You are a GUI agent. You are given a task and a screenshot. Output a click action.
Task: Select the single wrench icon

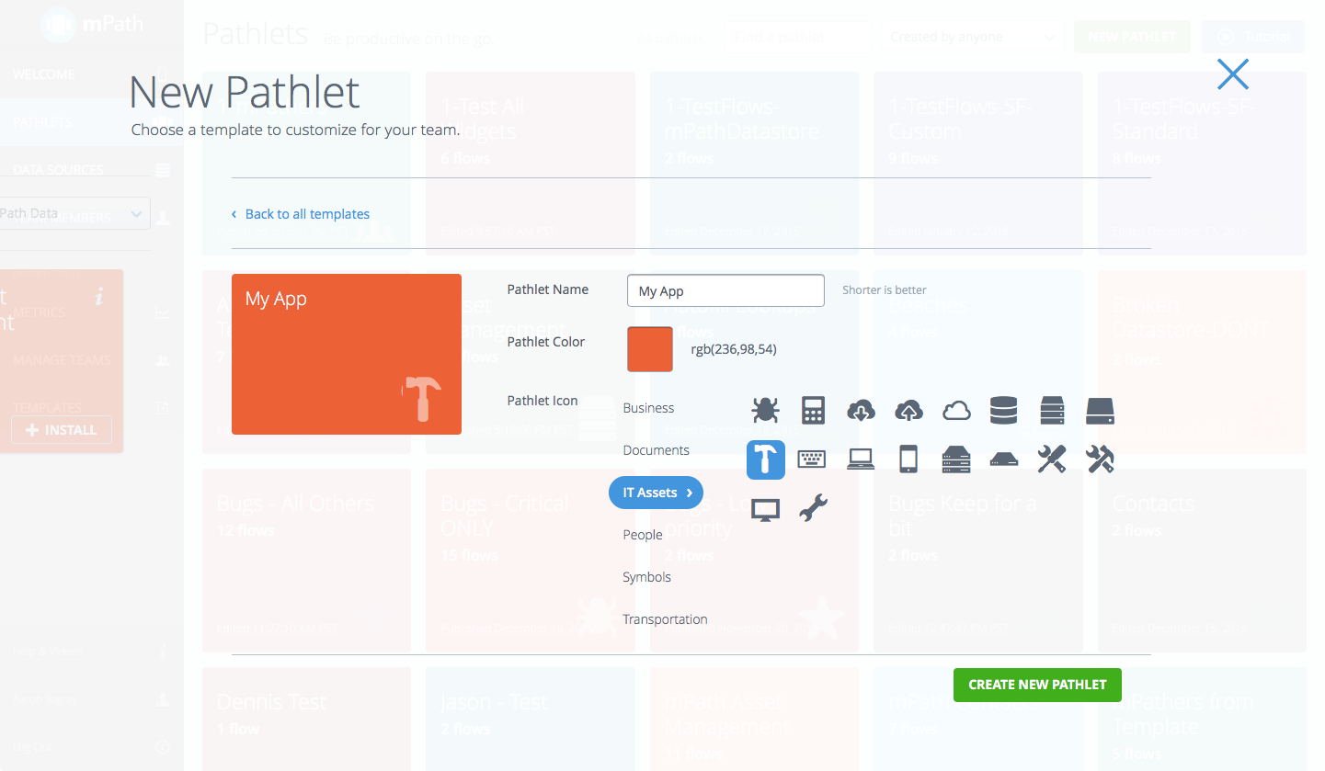coord(813,507)
